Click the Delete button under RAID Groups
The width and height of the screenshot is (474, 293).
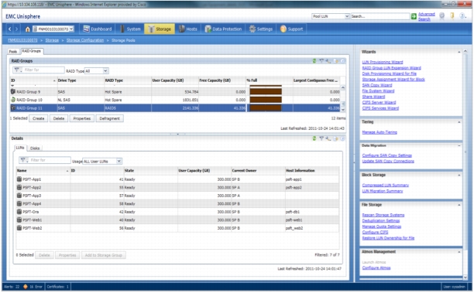59,118
